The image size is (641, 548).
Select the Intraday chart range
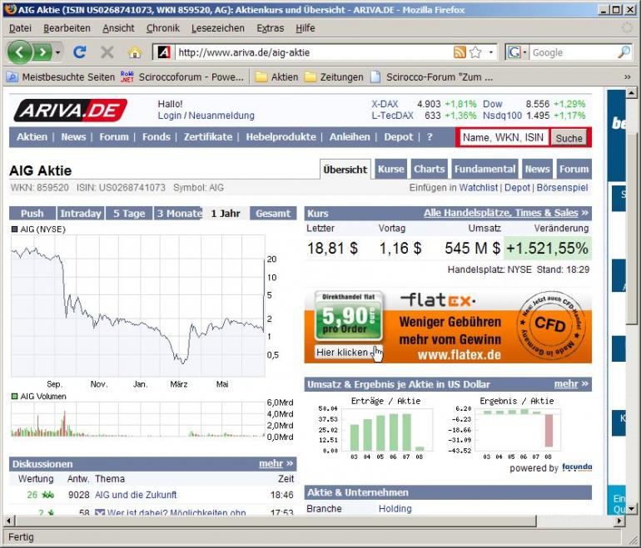(81, 213)
